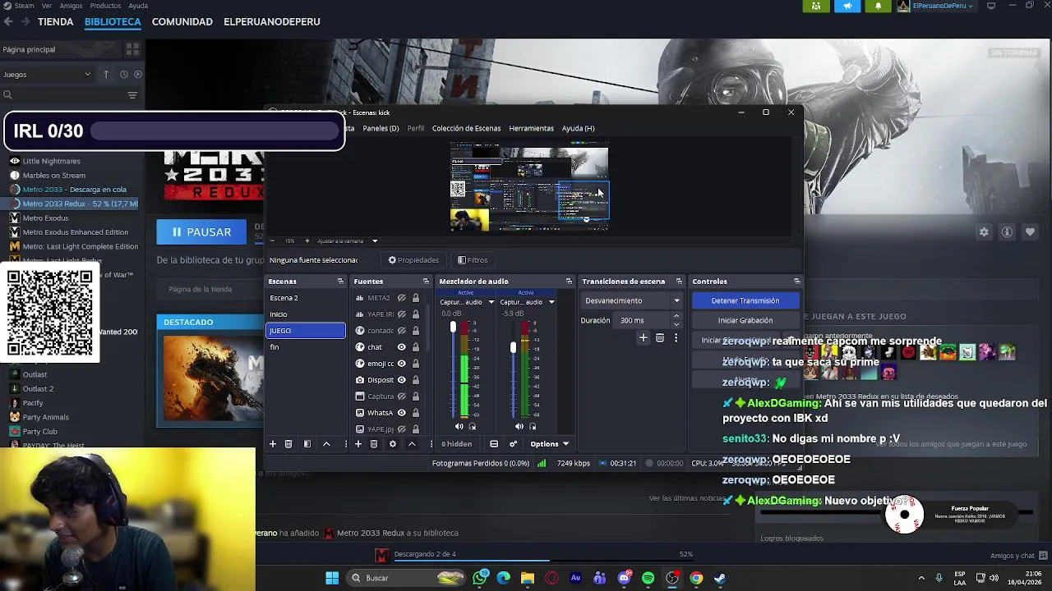The height and width of the screenshot is (591, 1052).
Task: Open Steam library filter options icon
Action: [132, 95]
